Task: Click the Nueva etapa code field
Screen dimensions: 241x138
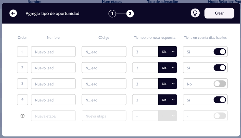Action: 104,116
